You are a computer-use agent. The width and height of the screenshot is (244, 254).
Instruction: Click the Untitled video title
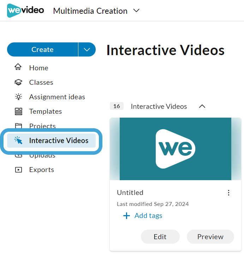pos(130,193)
